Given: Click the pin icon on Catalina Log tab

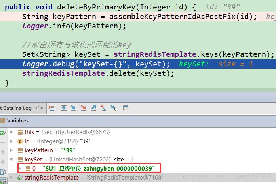Looking at the screenshot, I should 36,108.
